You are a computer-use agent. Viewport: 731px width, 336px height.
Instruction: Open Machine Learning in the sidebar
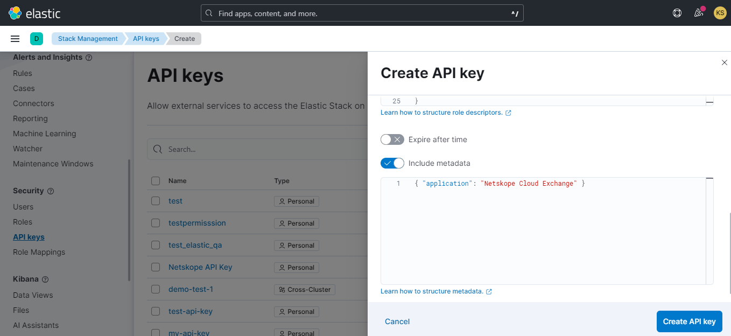click(x=45, y=134)
